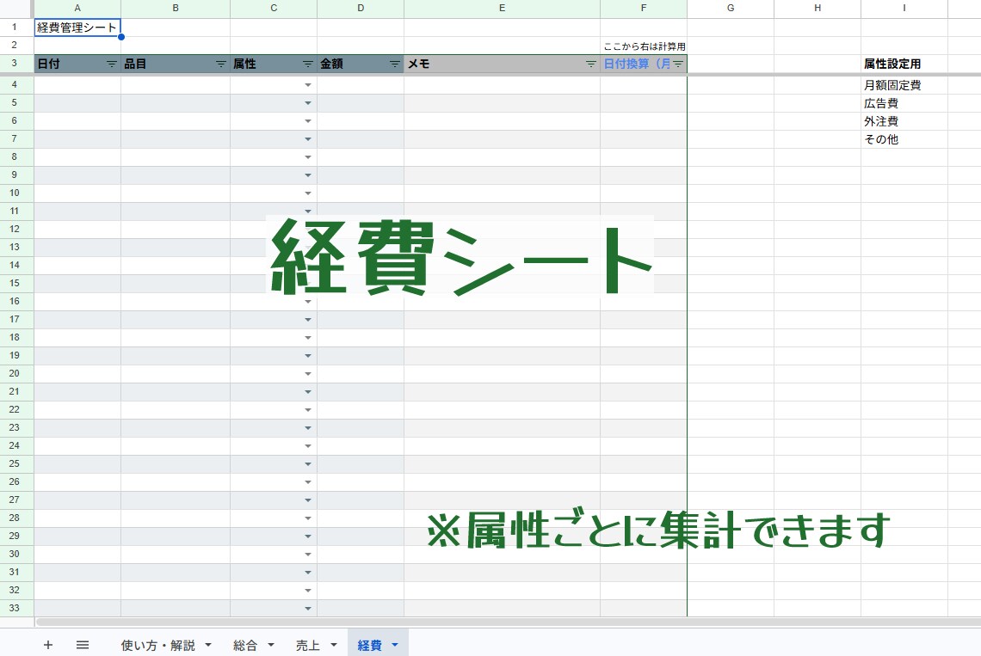Select column A header
The width and height of the screenshot is (981, 656).
click(77, 8)
